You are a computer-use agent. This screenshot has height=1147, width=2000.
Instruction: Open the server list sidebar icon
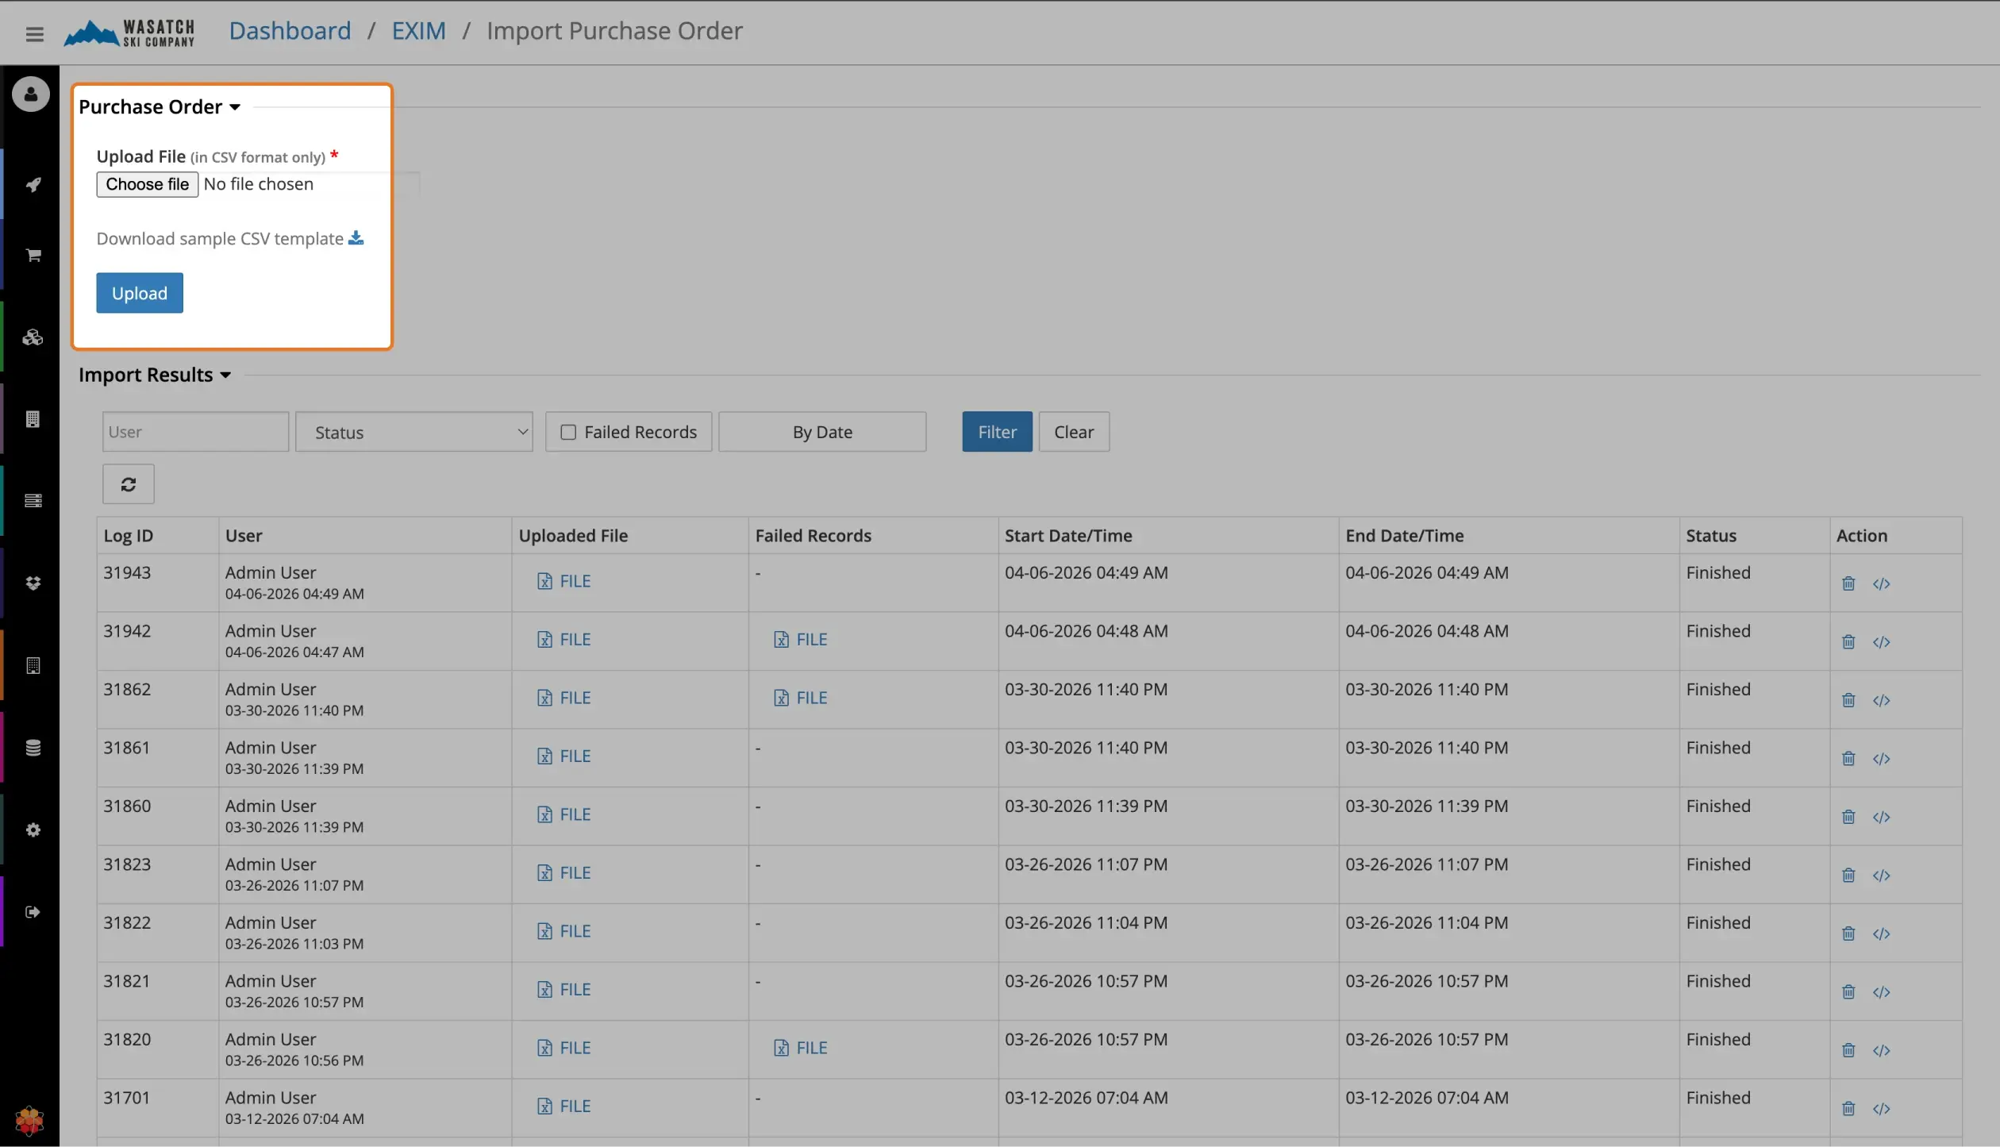click(33, 501)
